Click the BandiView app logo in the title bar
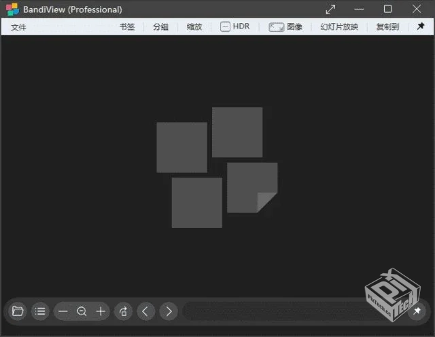The height and width of the screenshot is (337, 435). [x=12, y=9]
